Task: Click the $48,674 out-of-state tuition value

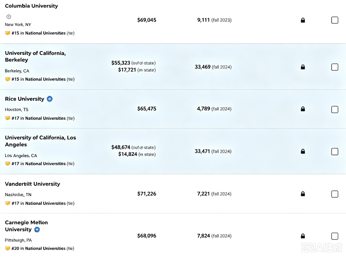Action: pos(121,147)
